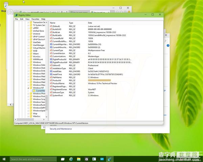
Task: Select the CurrentMajorVer DWORD icon
Action: point(51,44)
